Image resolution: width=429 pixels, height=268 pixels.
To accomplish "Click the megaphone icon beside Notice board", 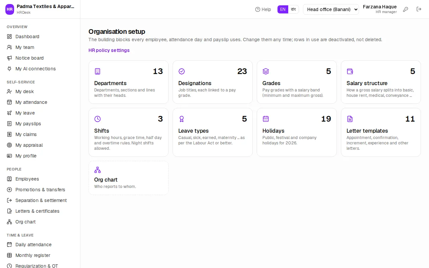I will [9, 58].
